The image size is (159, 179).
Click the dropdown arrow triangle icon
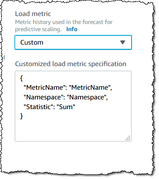(x=123, y=43)
